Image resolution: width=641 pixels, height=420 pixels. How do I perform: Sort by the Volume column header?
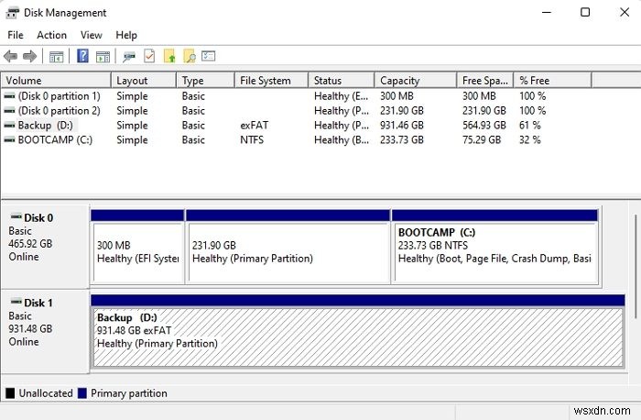point(55,81)
